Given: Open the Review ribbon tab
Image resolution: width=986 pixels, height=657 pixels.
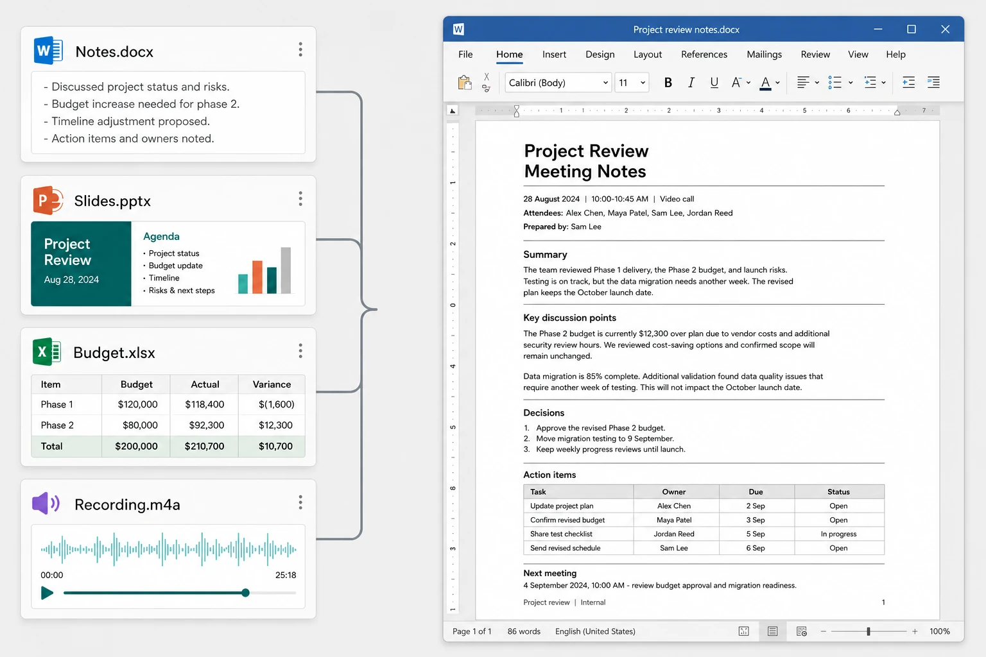Looking at the screenshot, I should click(x=815, y=55).
